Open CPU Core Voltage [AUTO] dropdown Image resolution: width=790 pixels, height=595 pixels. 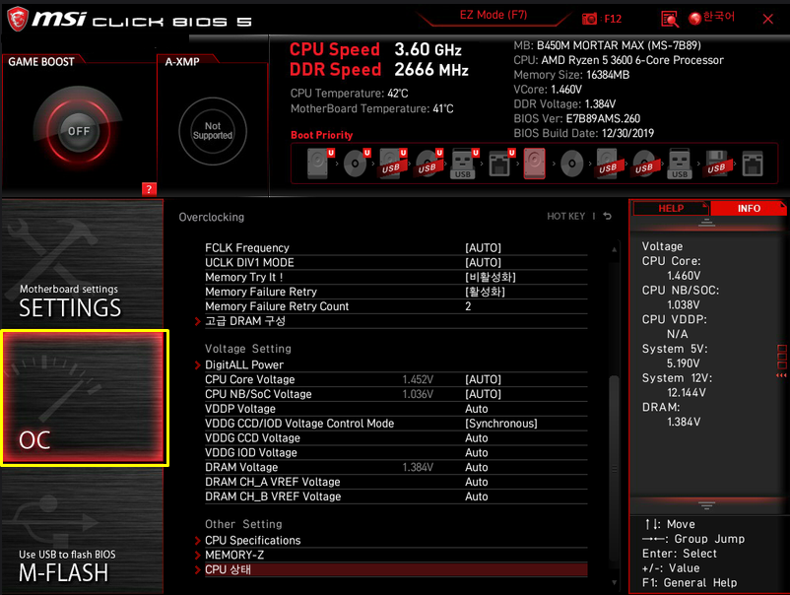click(483, 379)
